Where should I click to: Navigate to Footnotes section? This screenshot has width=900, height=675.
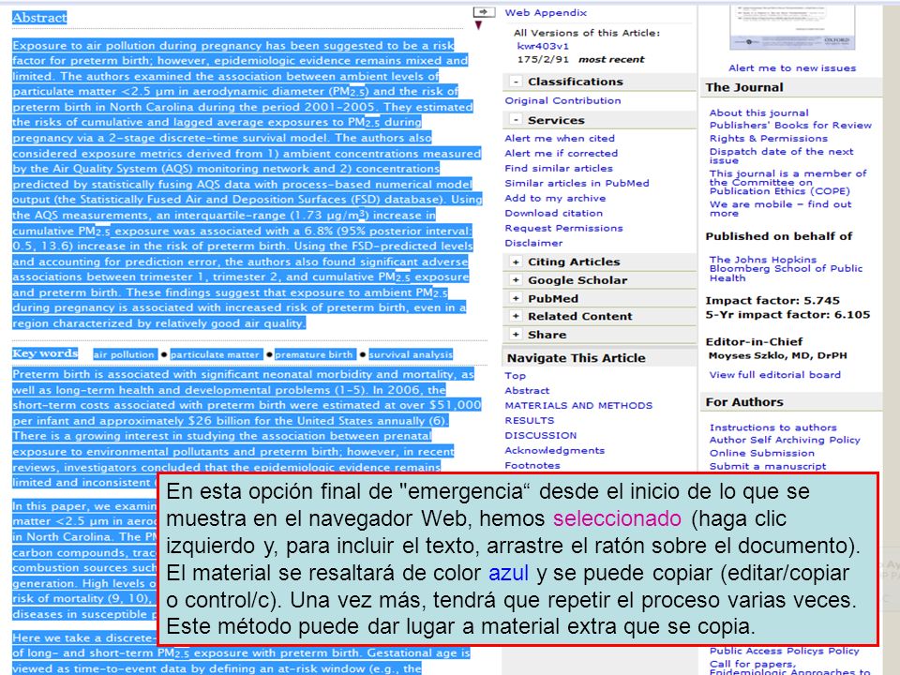[532, 465]
